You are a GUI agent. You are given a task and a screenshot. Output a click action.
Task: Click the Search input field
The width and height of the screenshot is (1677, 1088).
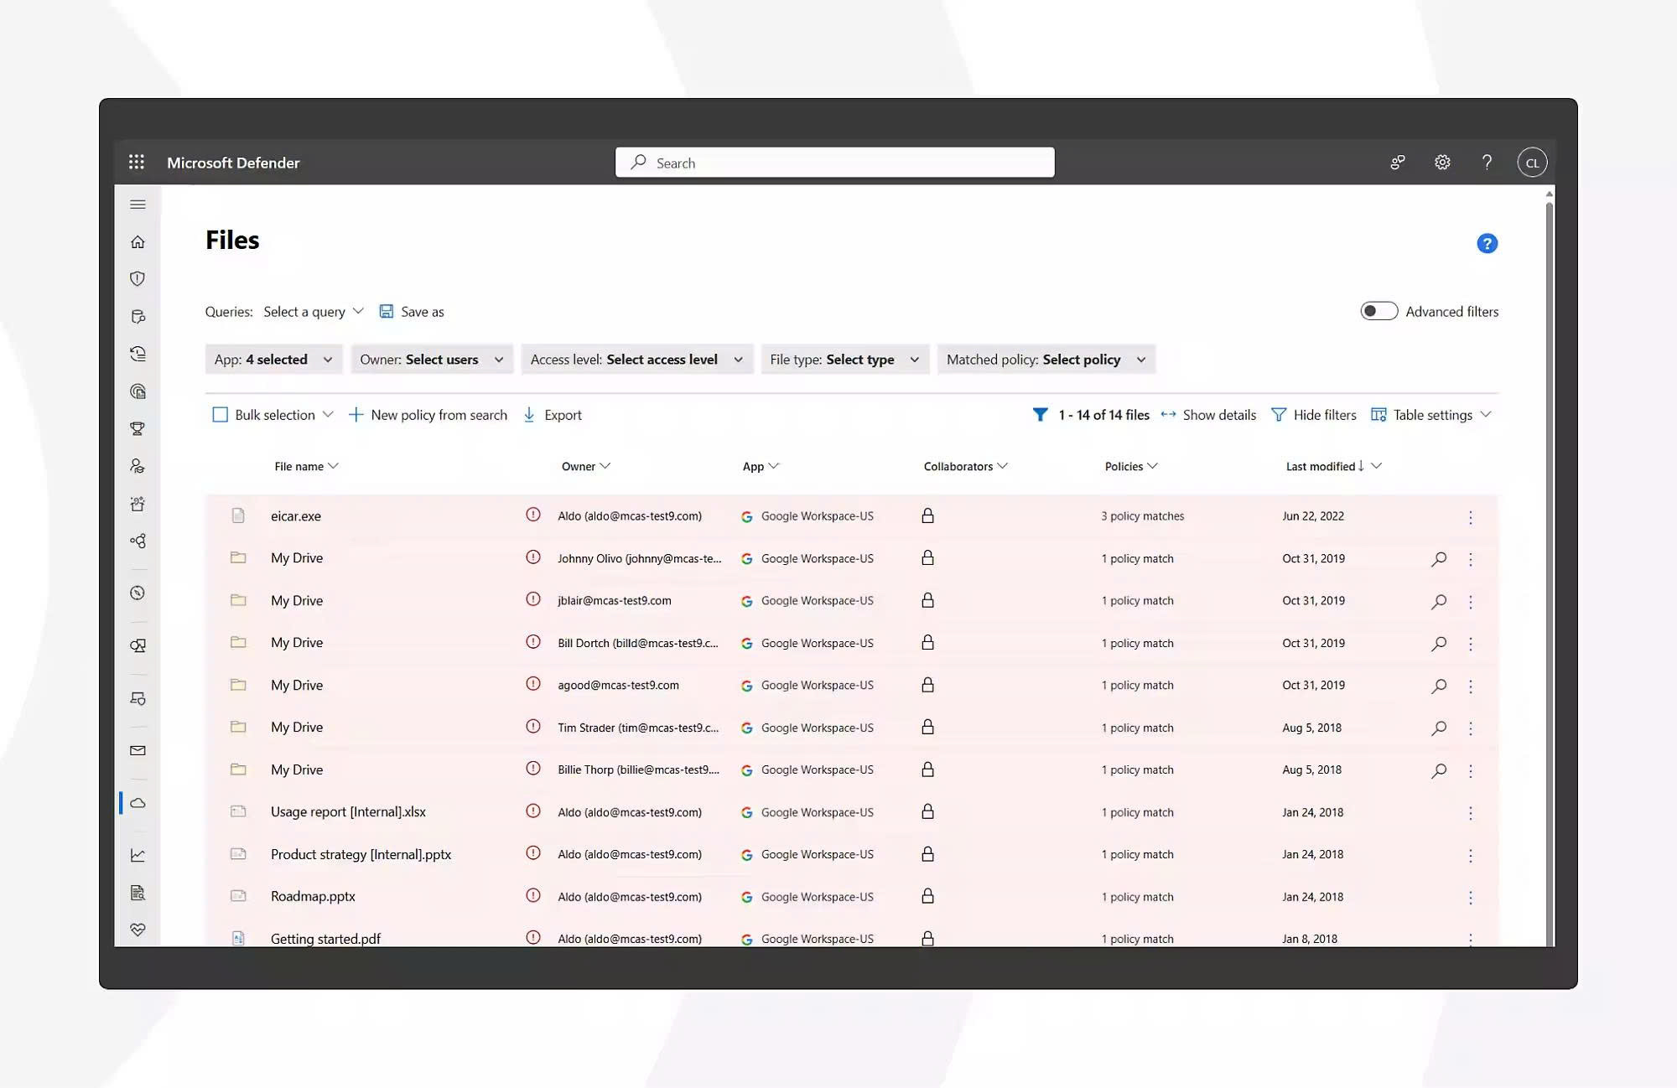point(834,163)
